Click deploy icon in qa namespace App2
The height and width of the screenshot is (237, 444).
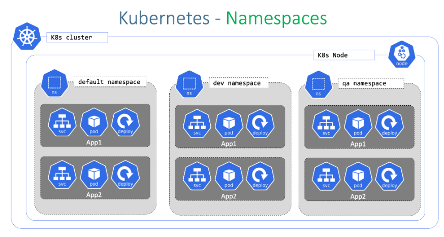[x=389, y=176]
